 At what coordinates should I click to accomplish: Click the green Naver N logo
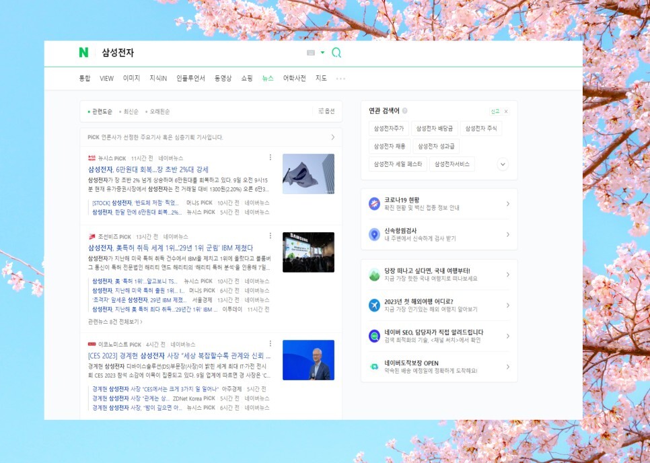click(83, 52)
